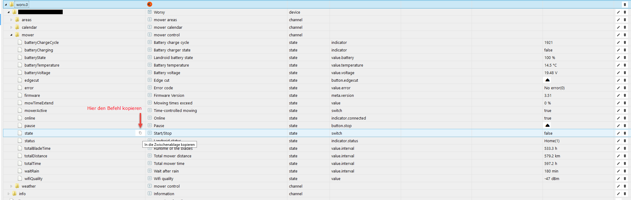Image resolution: width=631 pixels, height=200 pixels.
Task: Click the role text button.edgecut
Action: click(345, 80)
